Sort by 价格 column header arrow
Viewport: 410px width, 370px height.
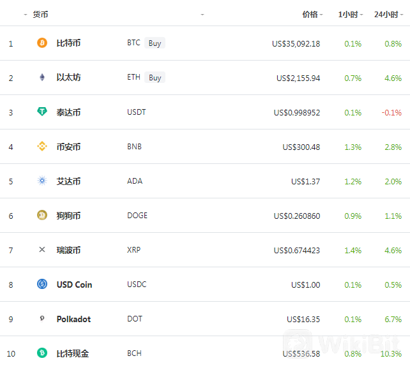(x=321, y=15)
